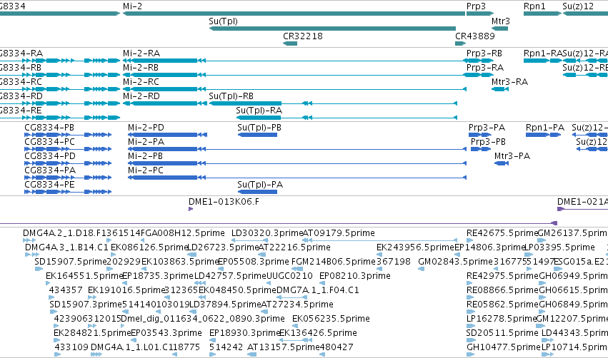
Task: Select transcript Mi-2-RA
Action: (x=294, y=61)
